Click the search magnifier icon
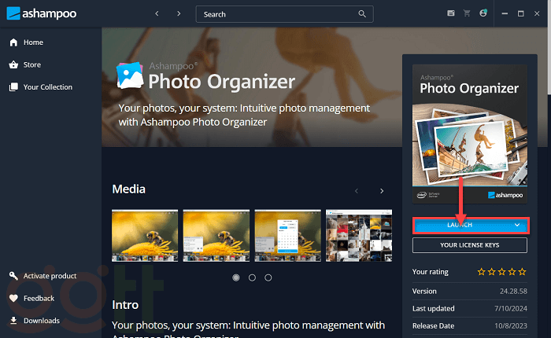 pos(362,14)
